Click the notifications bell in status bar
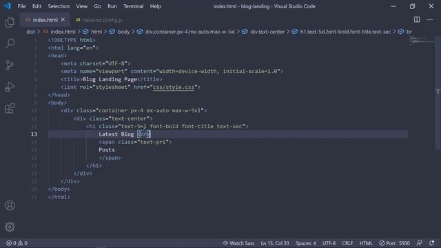441x248 pixels. [432, 243]
